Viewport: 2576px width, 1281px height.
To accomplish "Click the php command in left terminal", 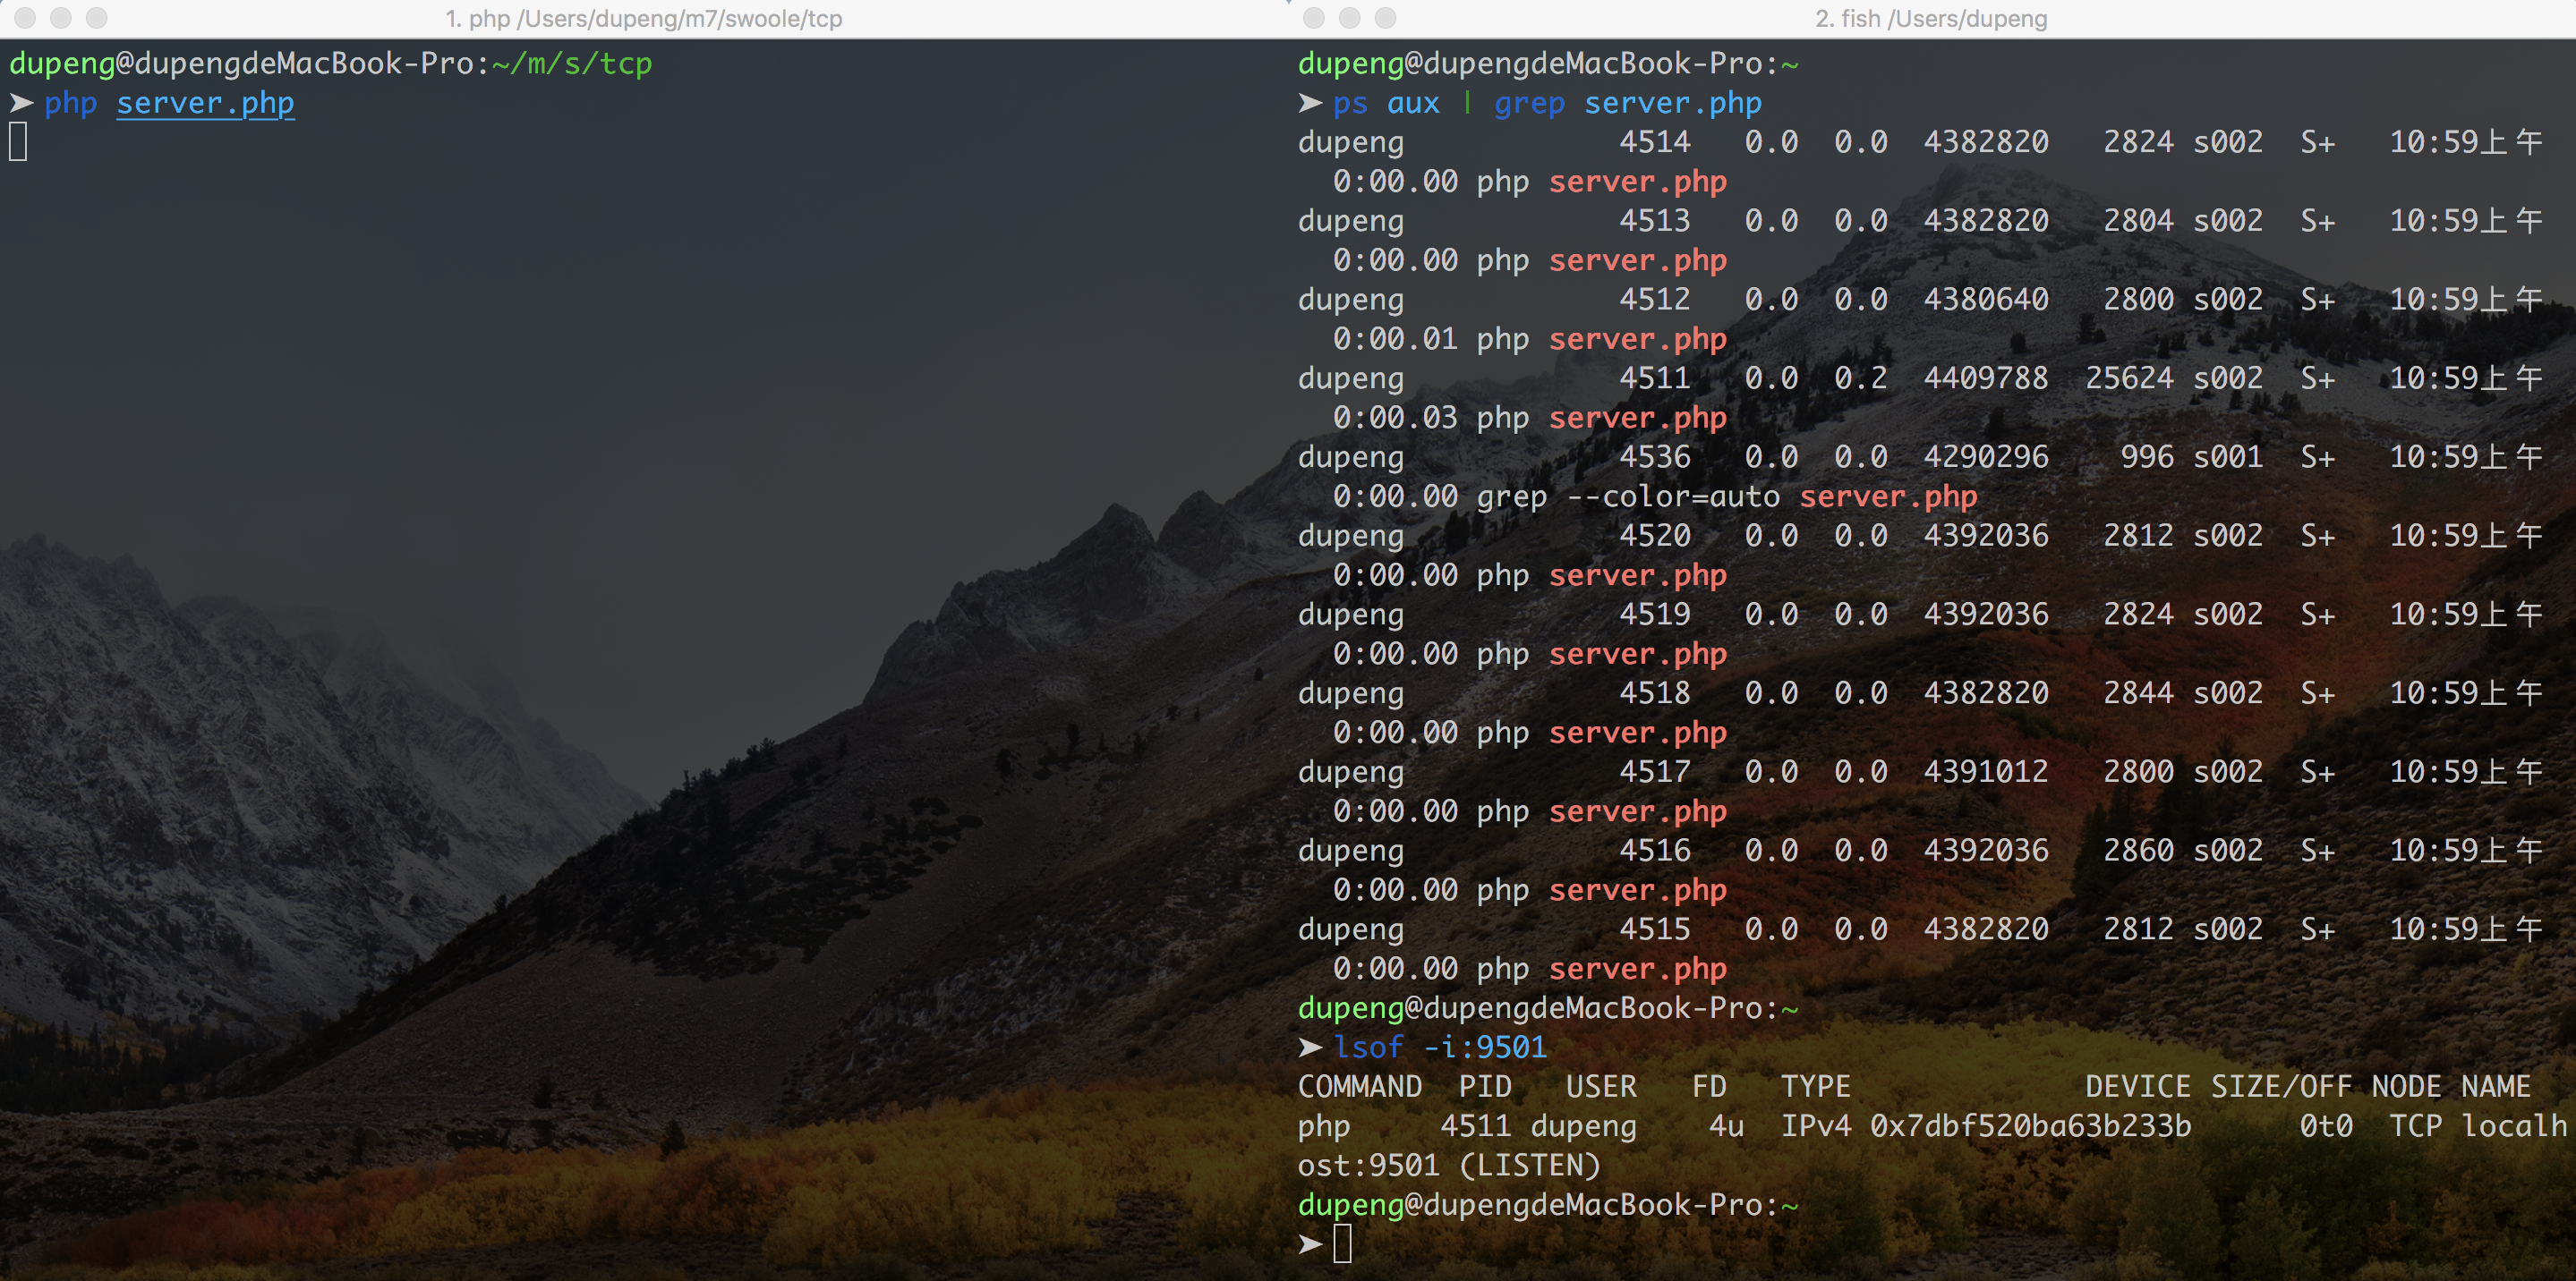I will point(71,103).
